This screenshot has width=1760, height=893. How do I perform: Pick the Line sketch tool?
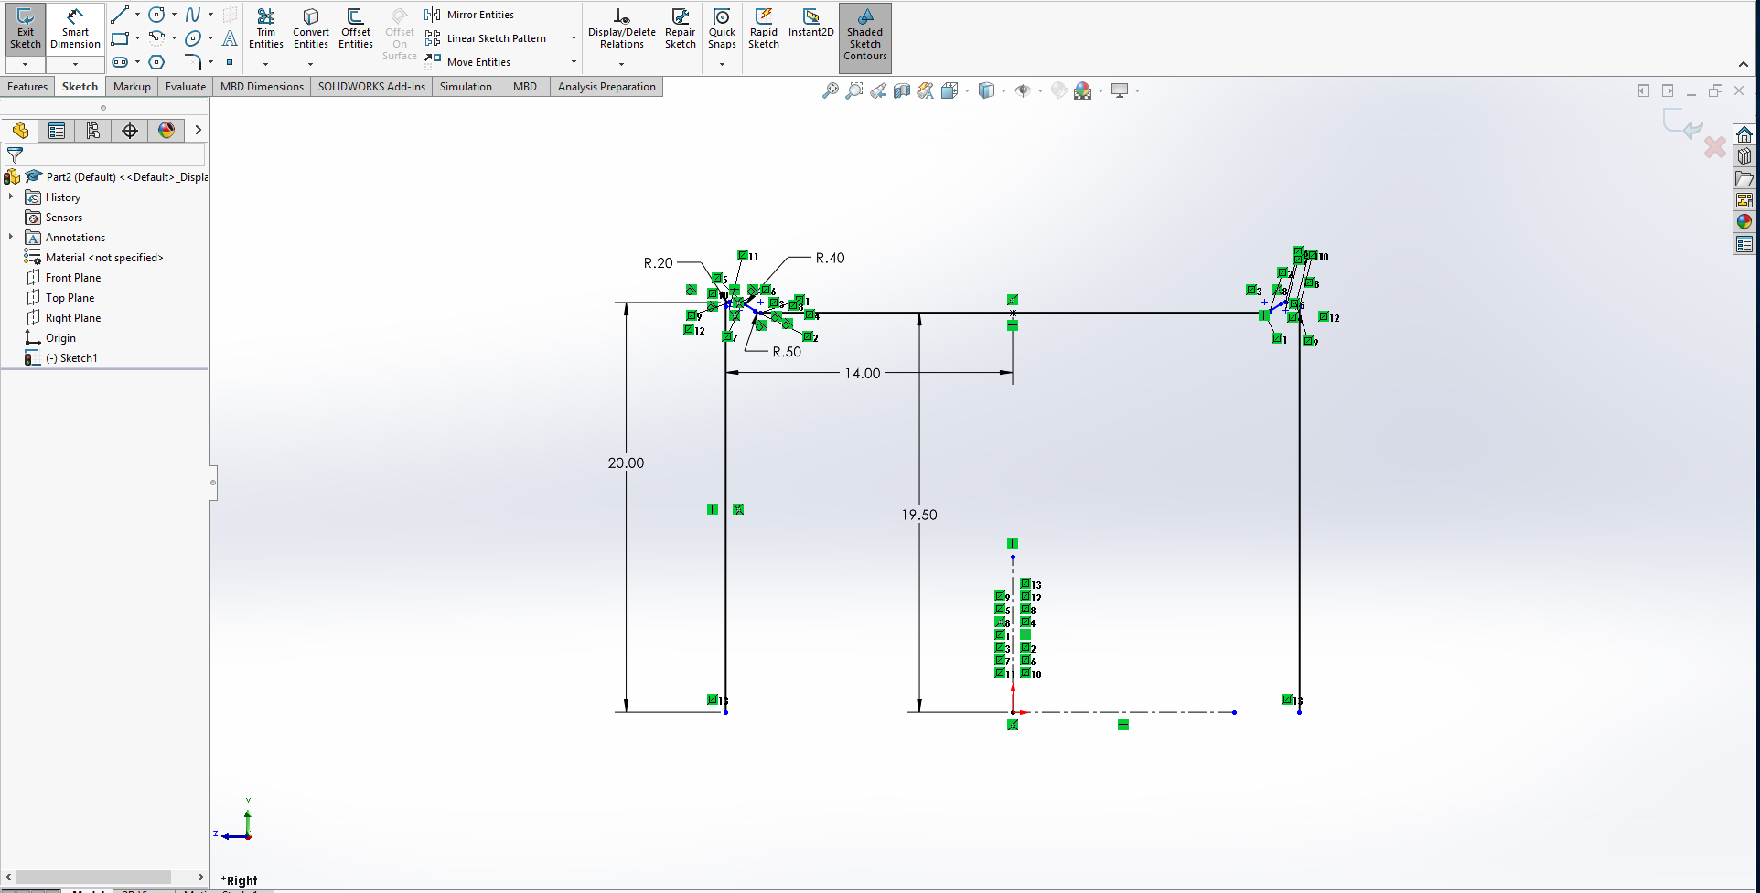coord(120,15)
